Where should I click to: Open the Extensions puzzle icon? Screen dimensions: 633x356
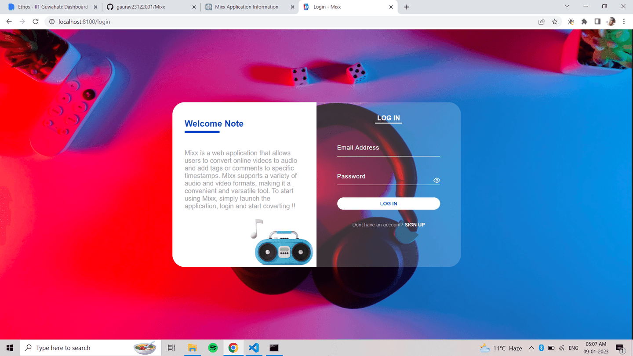pyautogui.click(x=584, y=22)
